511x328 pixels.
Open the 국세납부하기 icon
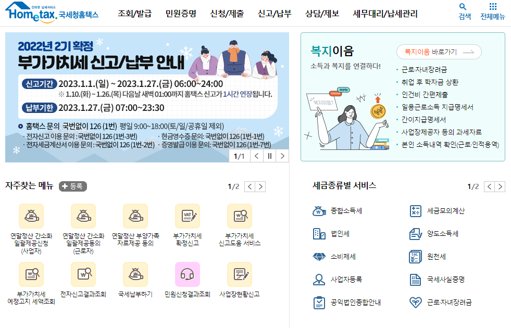[x=136, y=274]
